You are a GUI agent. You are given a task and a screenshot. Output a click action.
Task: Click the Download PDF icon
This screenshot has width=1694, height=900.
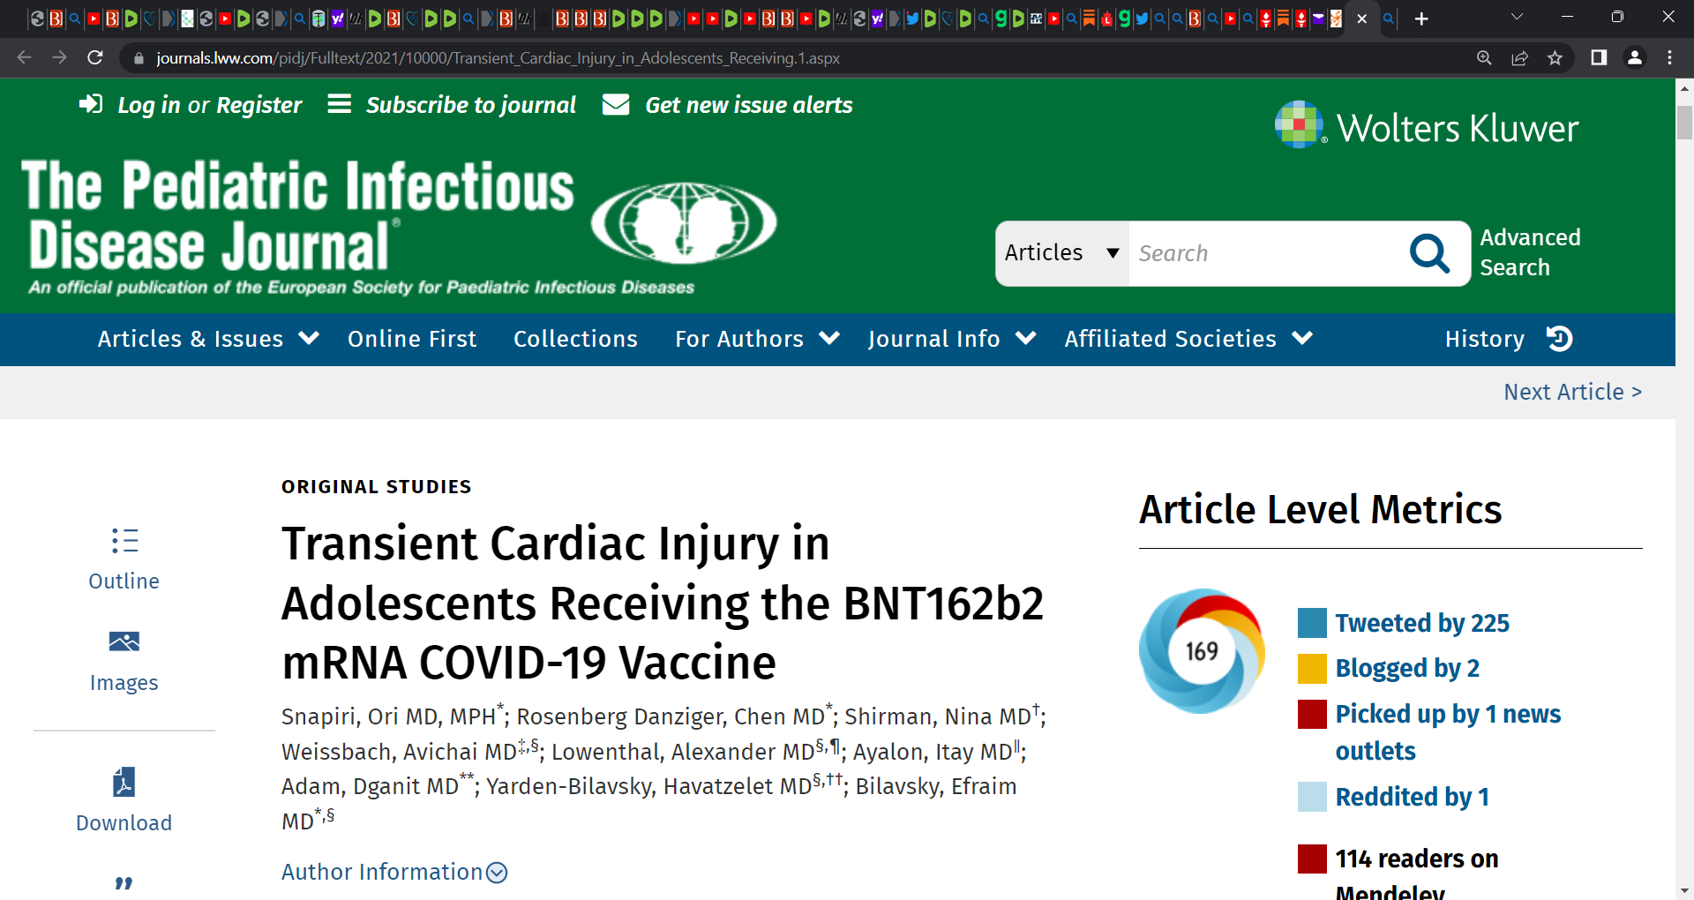[x=124, y=782]
